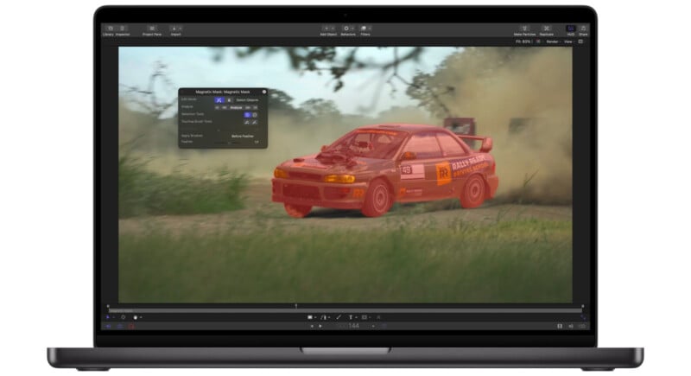Screen dimensions: 691x376
Task: Click the red record button
Action: [x=131, y=327]
